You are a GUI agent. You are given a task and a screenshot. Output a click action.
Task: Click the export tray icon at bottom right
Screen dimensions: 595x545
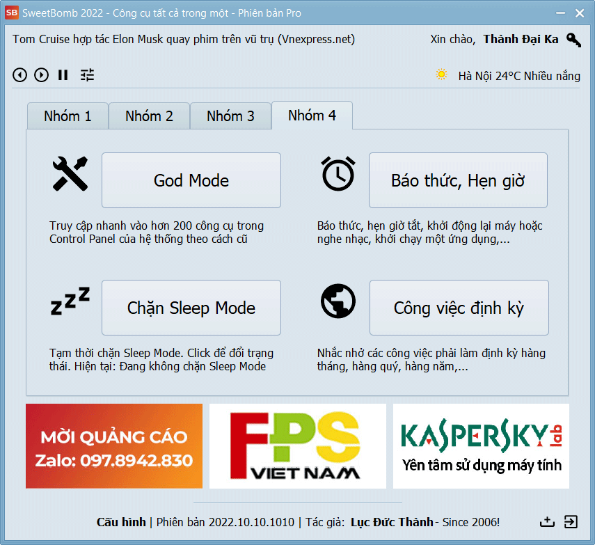click(x=547, y=522)
